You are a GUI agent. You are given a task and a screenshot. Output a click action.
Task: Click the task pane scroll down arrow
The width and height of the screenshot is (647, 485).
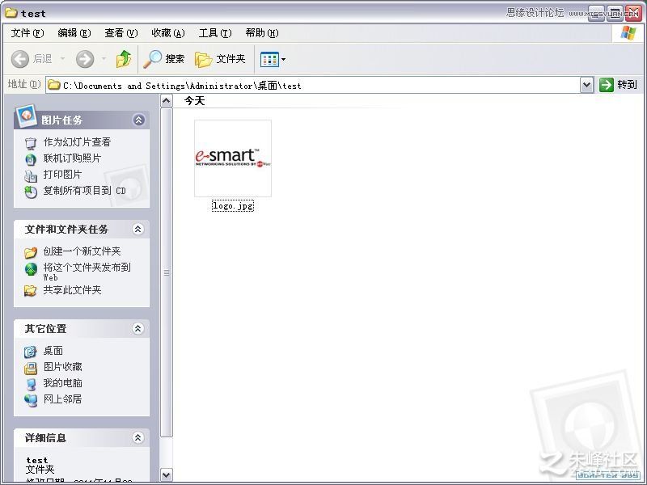[x=167, y=474]
